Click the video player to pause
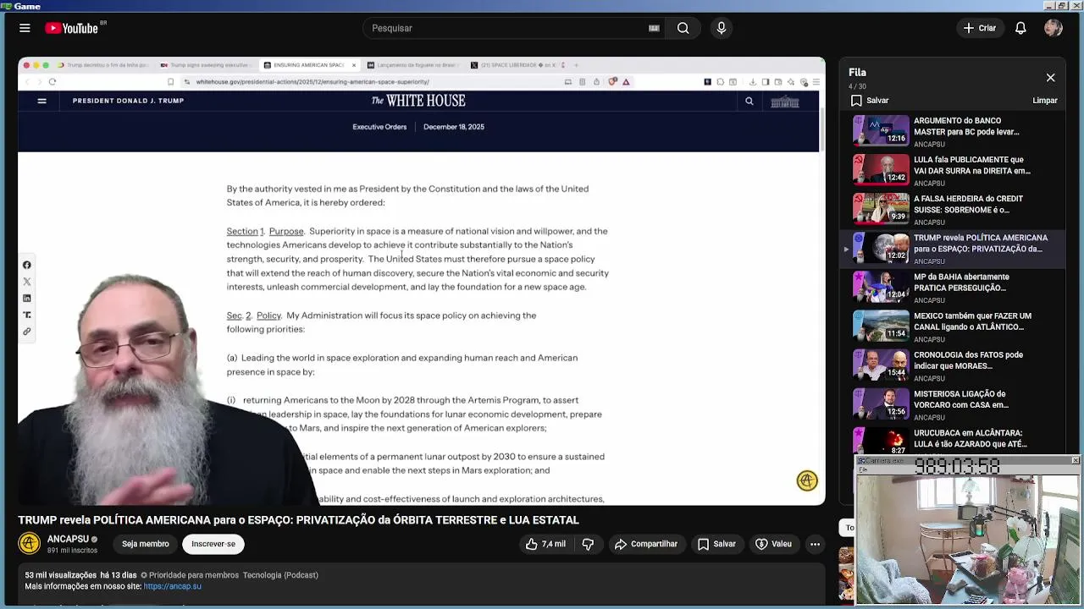Screen dimensions: 1084x609 pyautogui.click(x=422, y=281)
